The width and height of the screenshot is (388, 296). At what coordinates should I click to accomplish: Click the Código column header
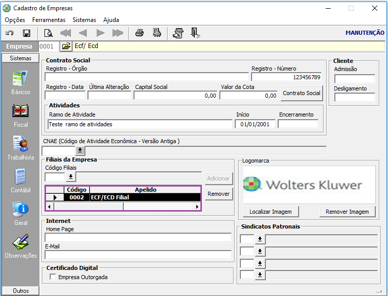[77, 190]
